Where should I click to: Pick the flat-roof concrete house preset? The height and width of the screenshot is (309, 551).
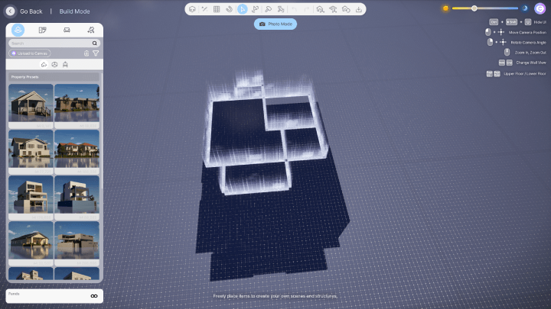coord(77,243)
